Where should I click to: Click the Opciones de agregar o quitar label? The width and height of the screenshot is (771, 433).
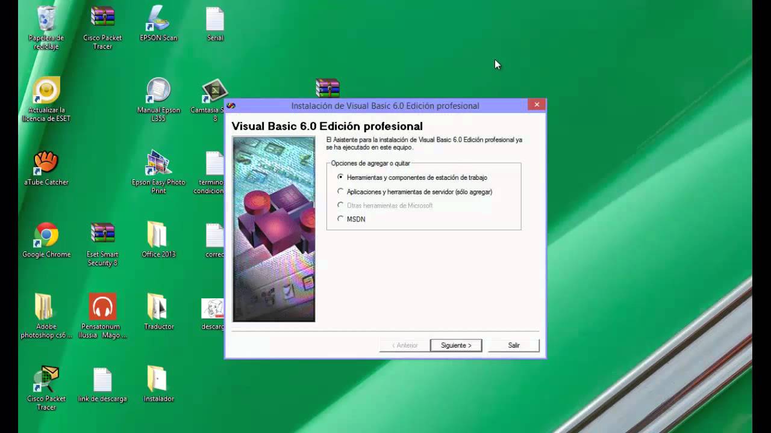point(370,164)
